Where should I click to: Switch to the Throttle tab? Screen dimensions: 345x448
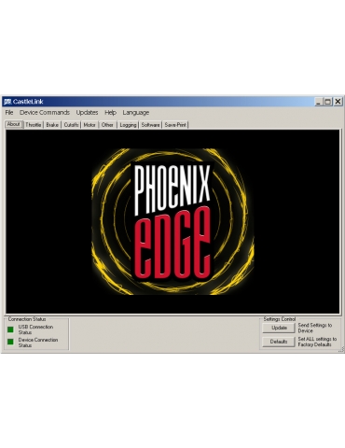pyautogui.click(x=34, y=125)
